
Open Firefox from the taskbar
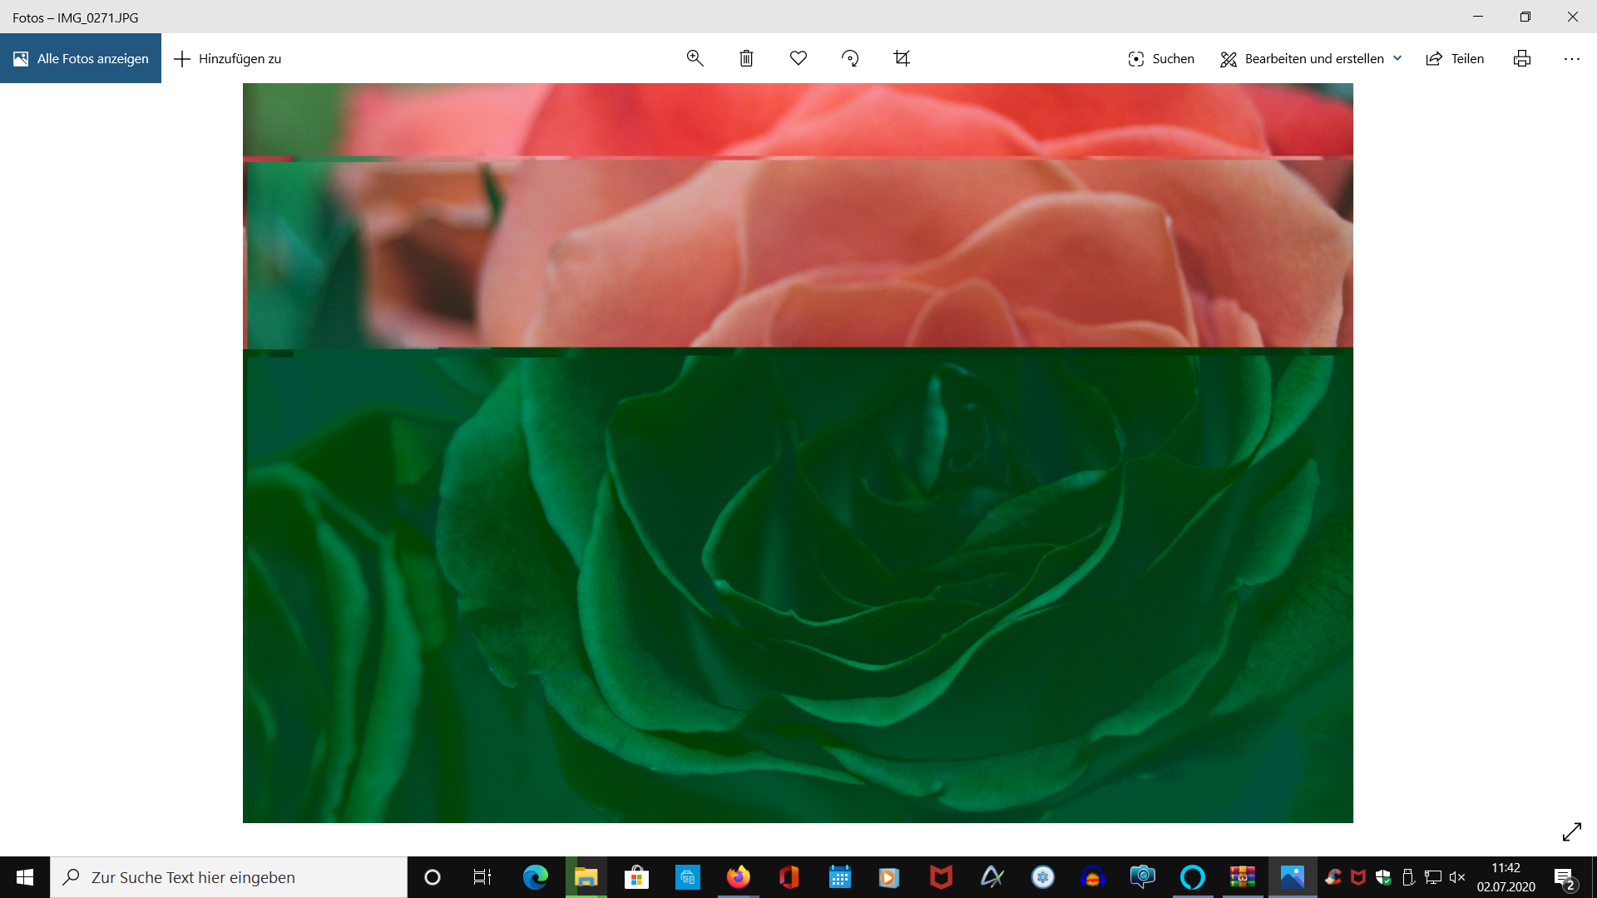(739, 877)
